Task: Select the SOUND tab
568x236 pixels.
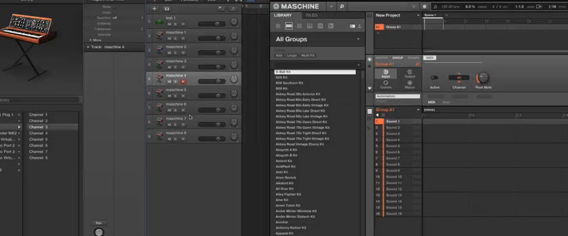Action: 413,58
